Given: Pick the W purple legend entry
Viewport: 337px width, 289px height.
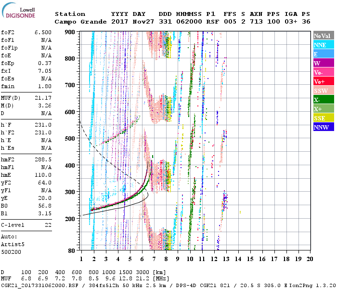Looking at the screenshot, I should pyautogui.click(x=322, y=63).
